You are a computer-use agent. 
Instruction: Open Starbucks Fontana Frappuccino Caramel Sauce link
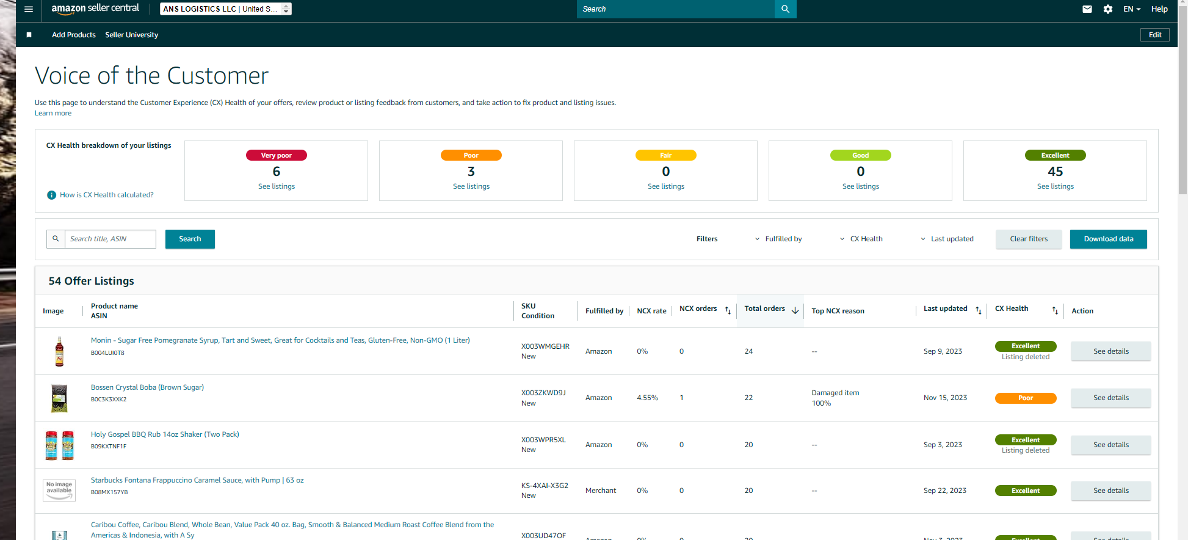point(197,480)
